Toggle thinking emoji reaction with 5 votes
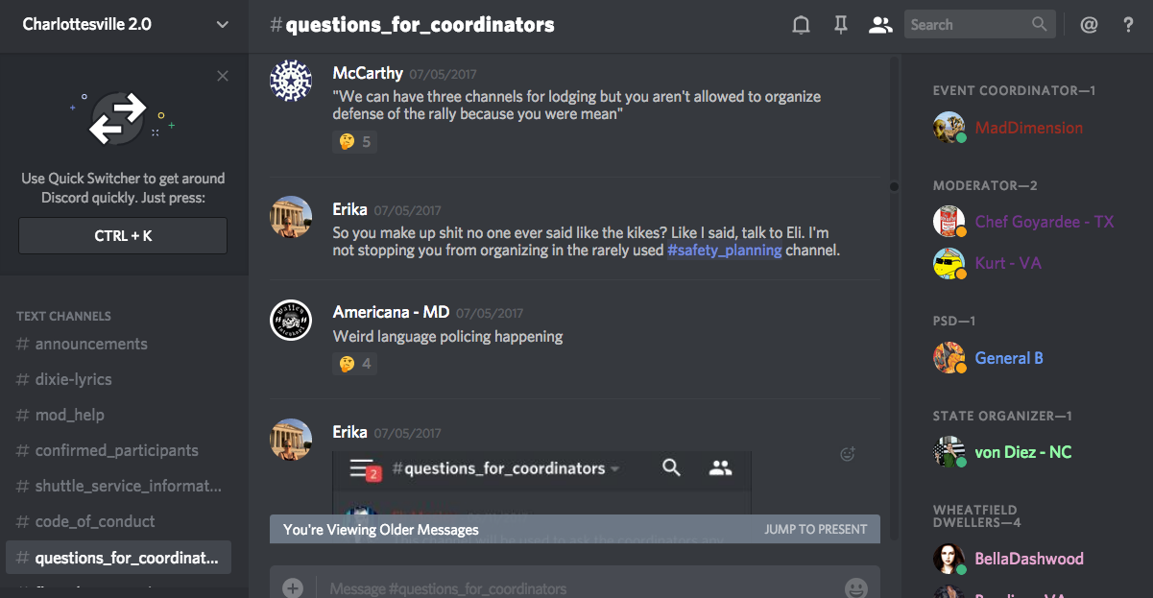 pyautogui.click(x=354, y=142)
